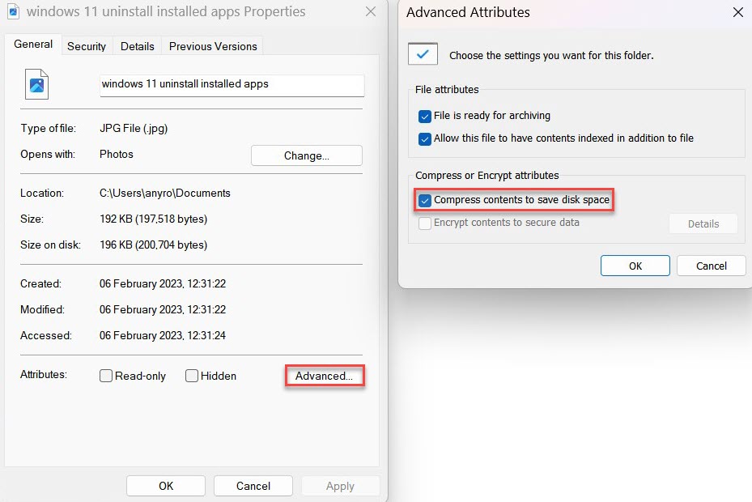Click the Advanced Attributes title text
Image resolution: width=752 pixels, height=502 pixels.
pyautogui.click(x=468, y=12)
